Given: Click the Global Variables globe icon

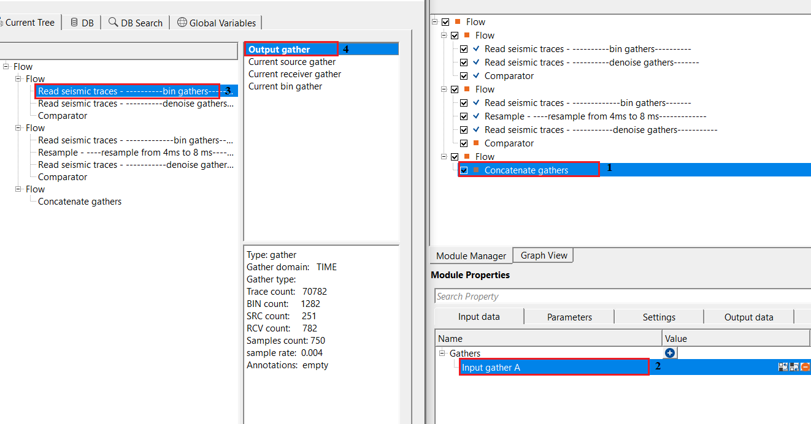Looking at the screenshot, I should (182, 23).
